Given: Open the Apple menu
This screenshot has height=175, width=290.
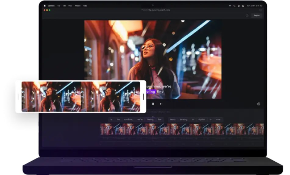Looking at the screenshot, I should pyautogui.click(x=45, y=6).
